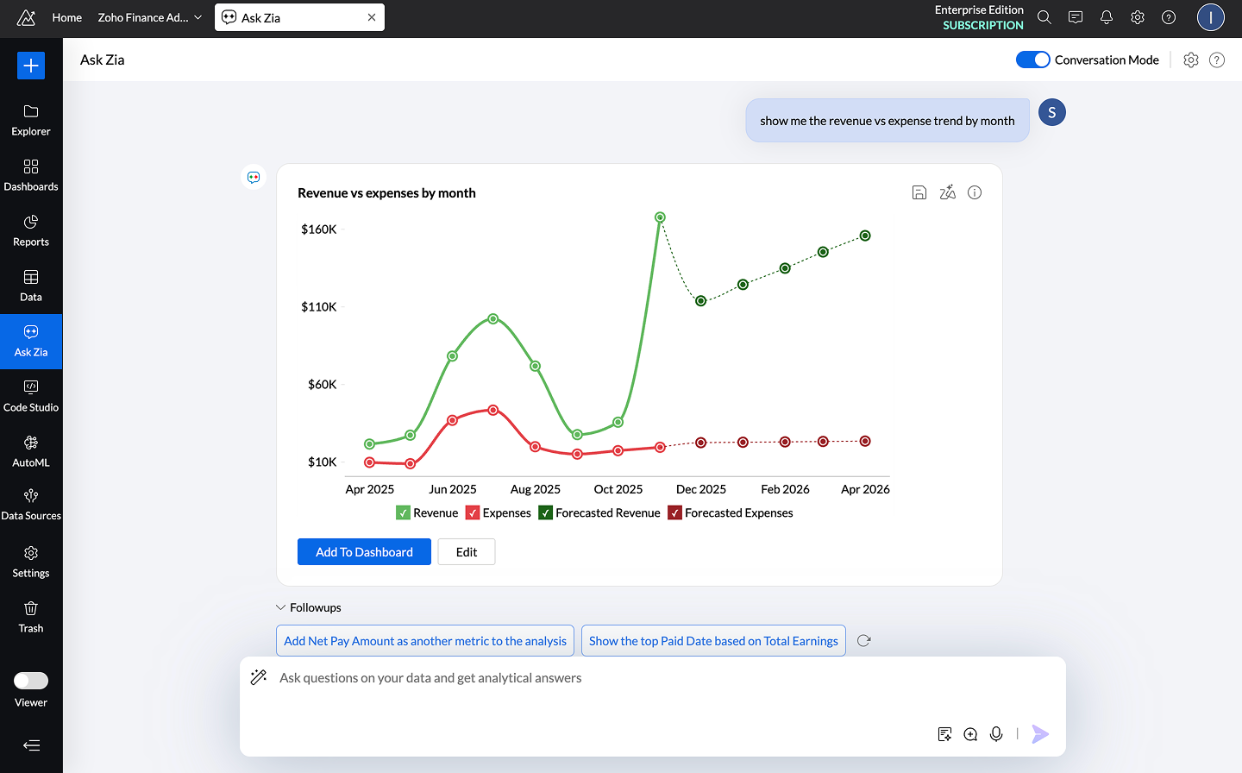The width and height of the screenshot is (1242, 773).
Task: Open Zia insights on the chart
Action: click(x=947, y=192)
